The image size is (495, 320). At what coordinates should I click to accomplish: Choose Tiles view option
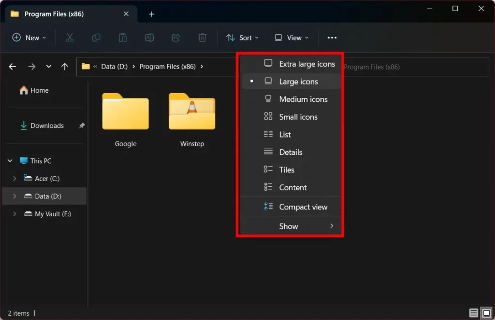291,169
